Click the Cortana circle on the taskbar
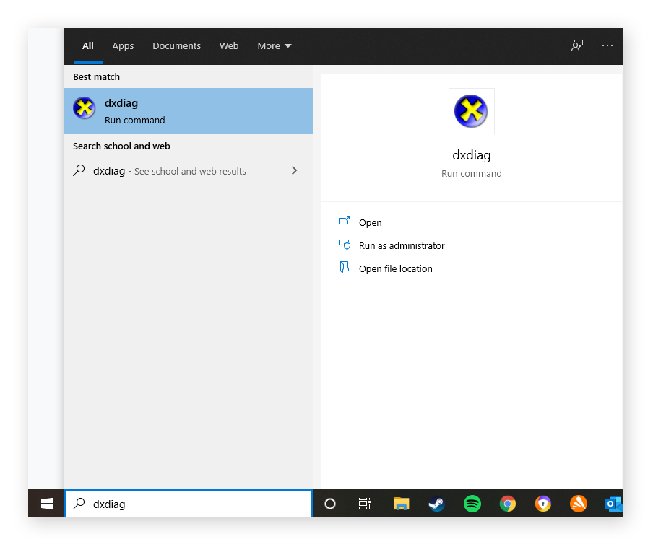This screenshot has height=547, width=653. [329, 504]
